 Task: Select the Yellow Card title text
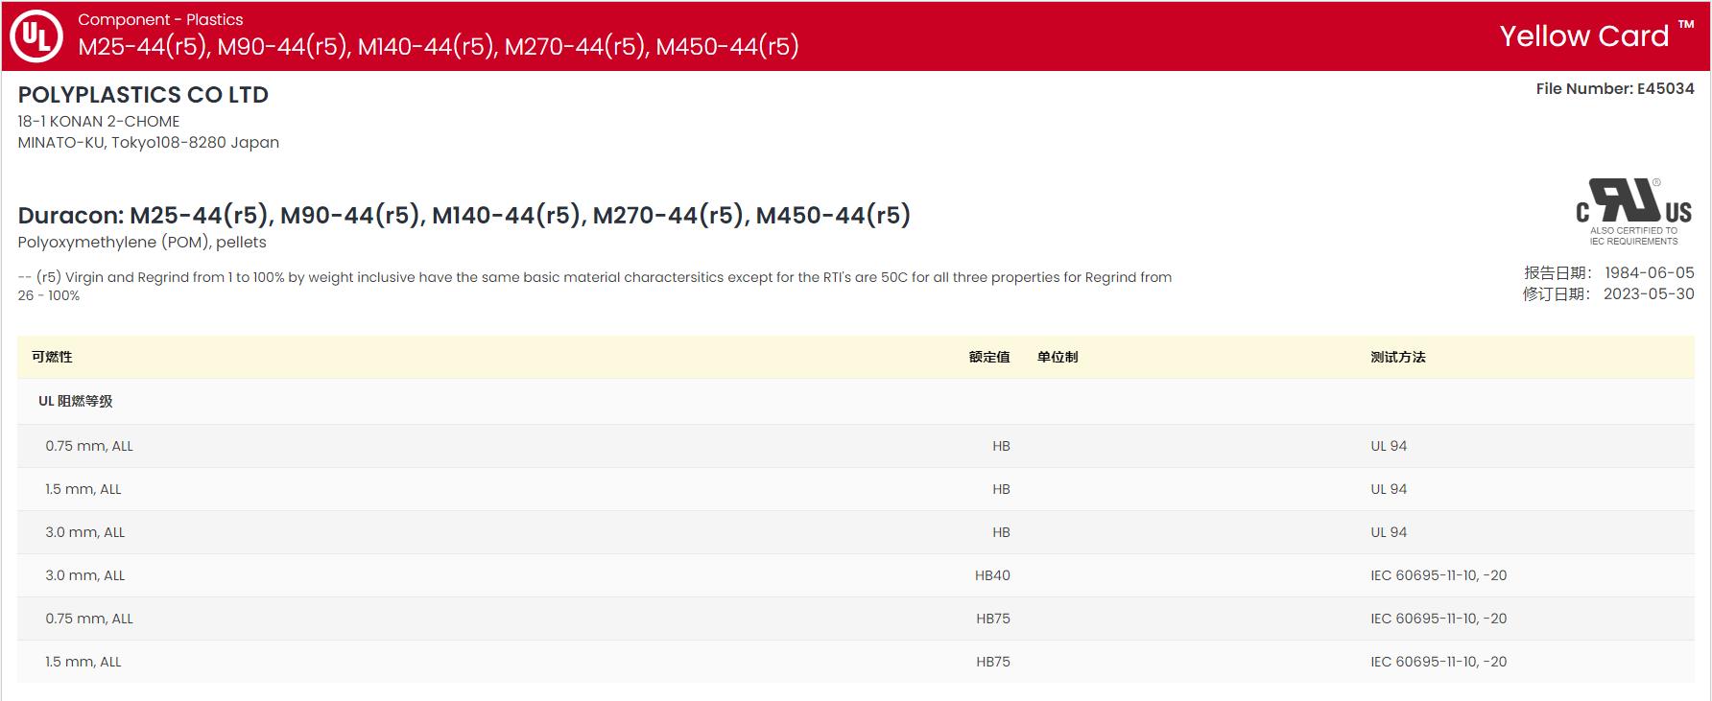[x=1584, y=36]
